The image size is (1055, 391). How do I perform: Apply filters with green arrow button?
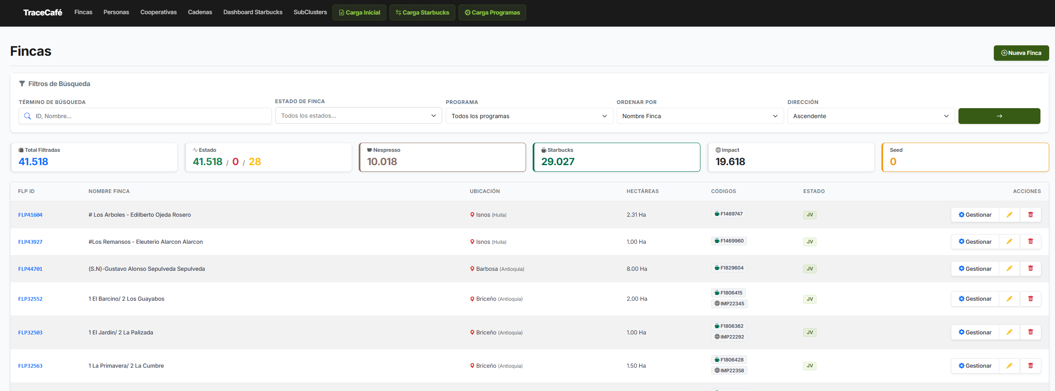click(x=999, y=116)
